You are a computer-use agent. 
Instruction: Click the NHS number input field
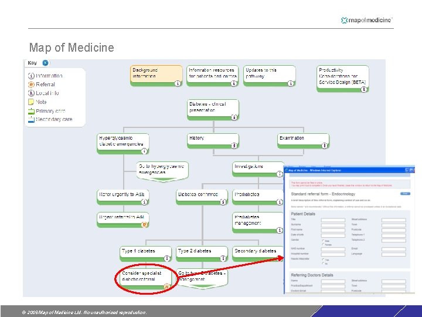point(333,249)
